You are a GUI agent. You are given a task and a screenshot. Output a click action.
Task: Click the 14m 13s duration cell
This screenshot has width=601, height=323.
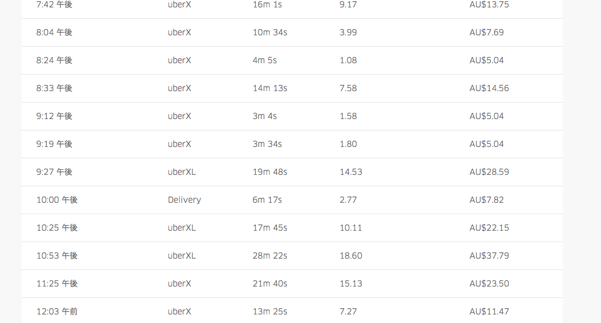pos(270,88)
